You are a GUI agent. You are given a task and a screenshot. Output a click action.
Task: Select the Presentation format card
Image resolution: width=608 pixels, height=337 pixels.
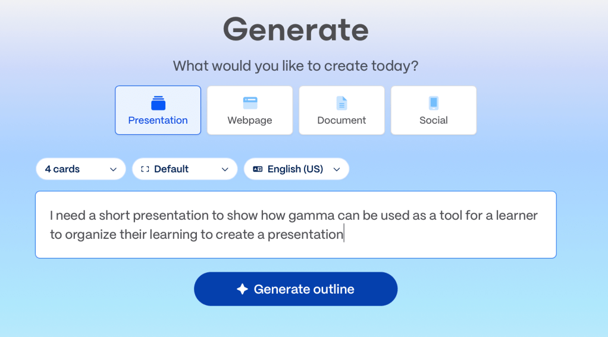tap(158, 111)
